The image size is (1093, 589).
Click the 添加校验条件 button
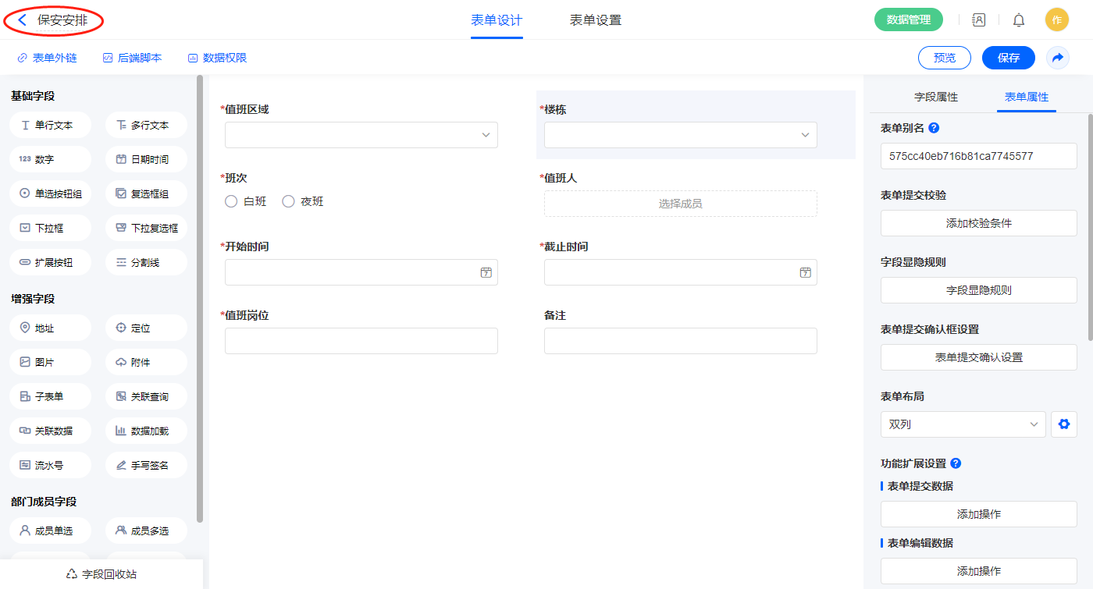(978, 223)
